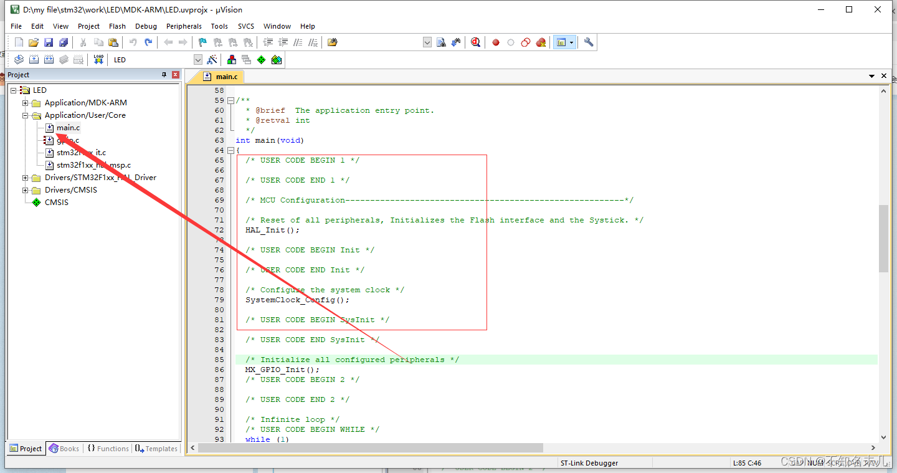The image size is (897, 473).
Task: Click the SystemClock_Config(); code line
Action: click(x=298, y=300)
